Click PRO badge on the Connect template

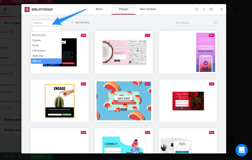click(x=147, y=133)
